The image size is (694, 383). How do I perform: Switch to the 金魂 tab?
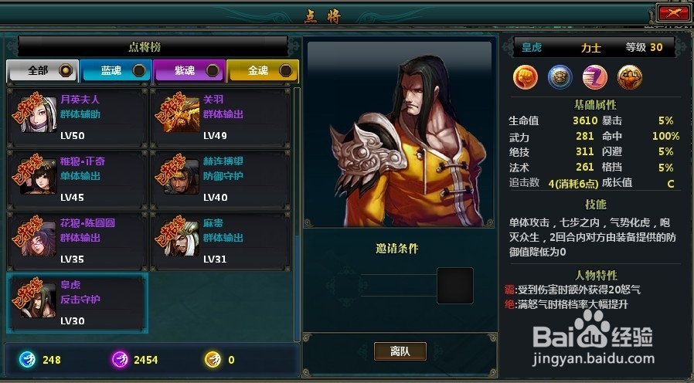tap(263, 71)
